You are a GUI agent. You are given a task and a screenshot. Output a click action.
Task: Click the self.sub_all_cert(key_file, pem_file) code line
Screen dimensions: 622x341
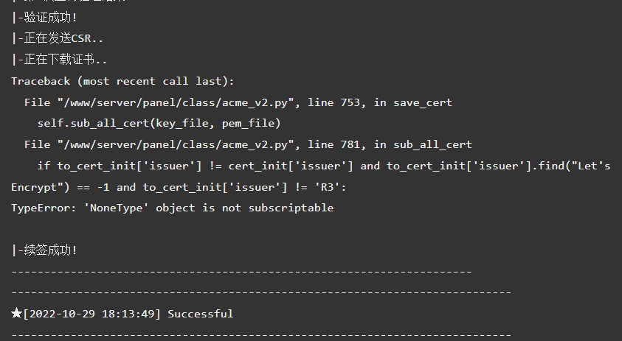click(159, 124)
